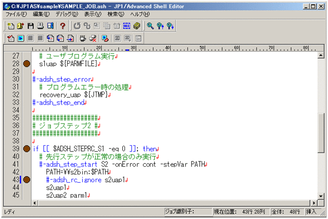The width and height of the screenshot is (328, 219).
Task: Click the Find magnifier icon
Action: pos(150,26)
